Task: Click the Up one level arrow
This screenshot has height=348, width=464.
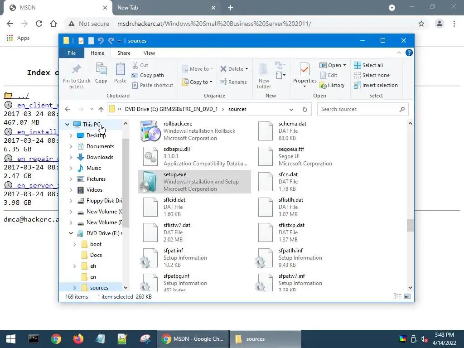Action: [x=101, y=109]
